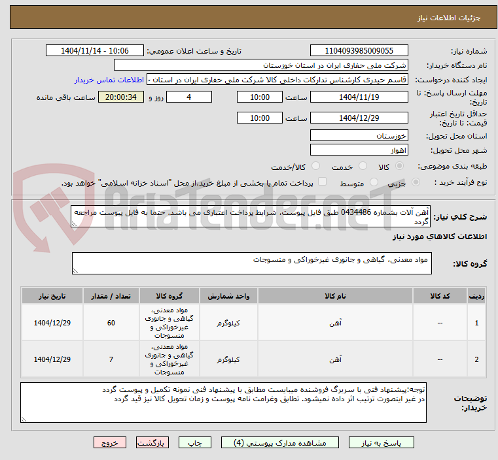Click the price validity time 10:00 field
Screen dimensions: 498x460
(260, 118)
